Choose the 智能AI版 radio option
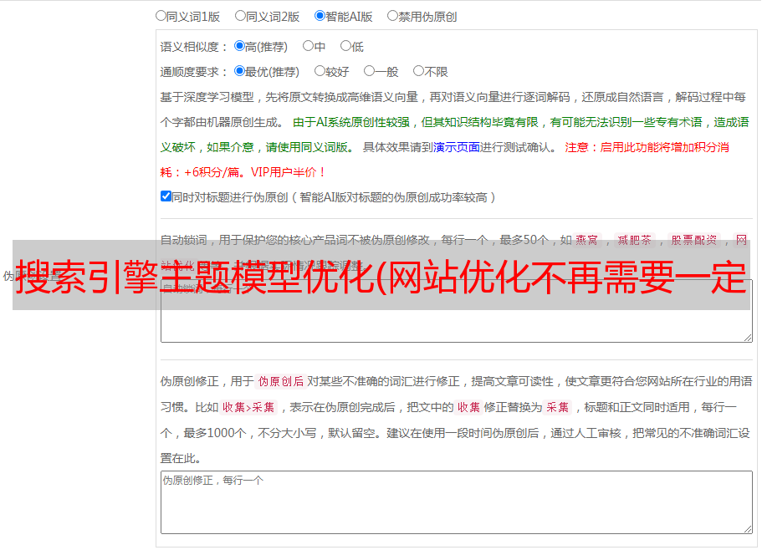The height and width of the screenshot is (550, 762). click(x=320, y=16)
